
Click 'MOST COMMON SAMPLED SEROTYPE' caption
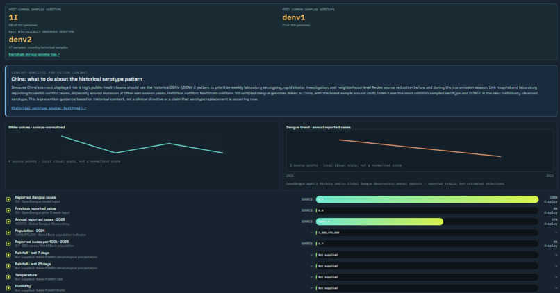coord(308,10)
